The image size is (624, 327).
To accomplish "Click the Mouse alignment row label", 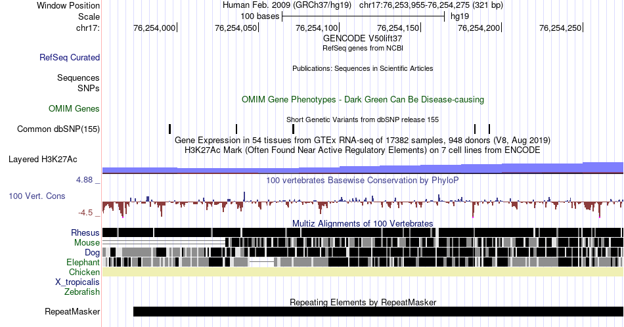I will pyautogui.click(x=87, y=243).
